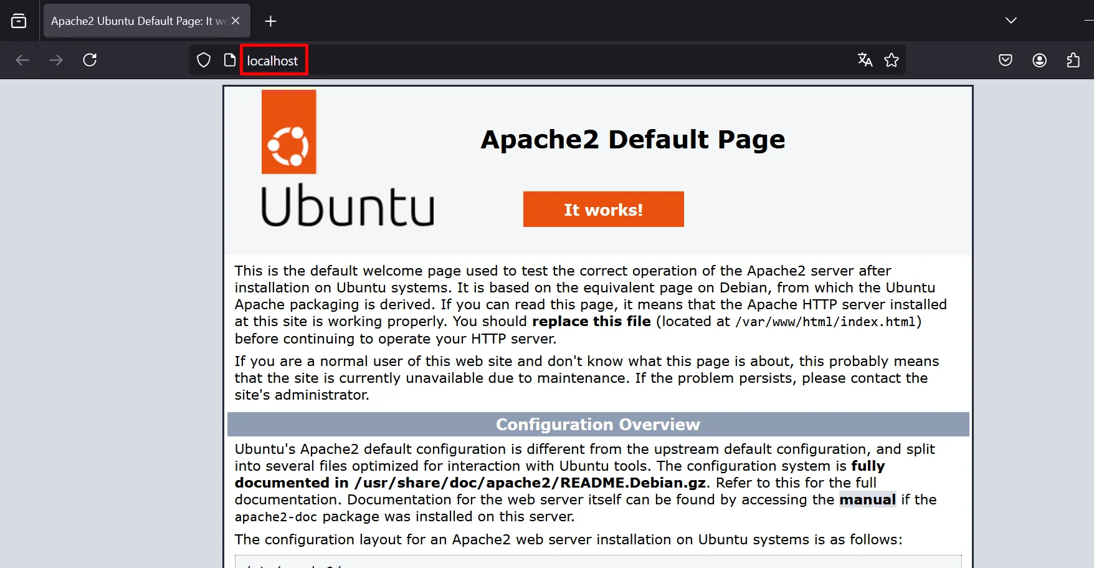Click the manual link in configuration text

pos(867,499)
